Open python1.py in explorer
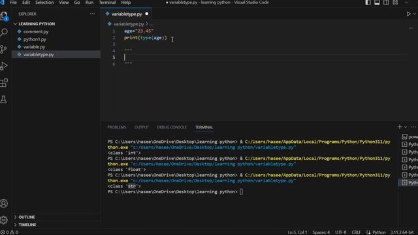418x235 pixels. coord(35,39)
